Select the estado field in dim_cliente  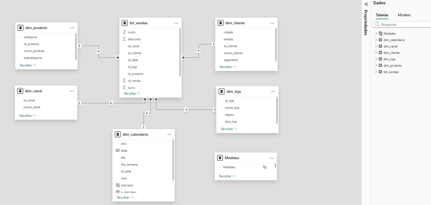click(x=228, y=39)
